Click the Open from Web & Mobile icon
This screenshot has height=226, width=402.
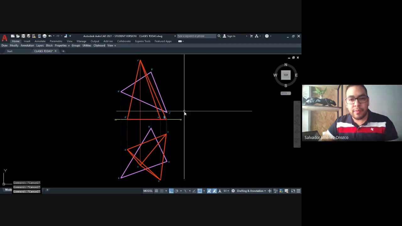(34, 36)
